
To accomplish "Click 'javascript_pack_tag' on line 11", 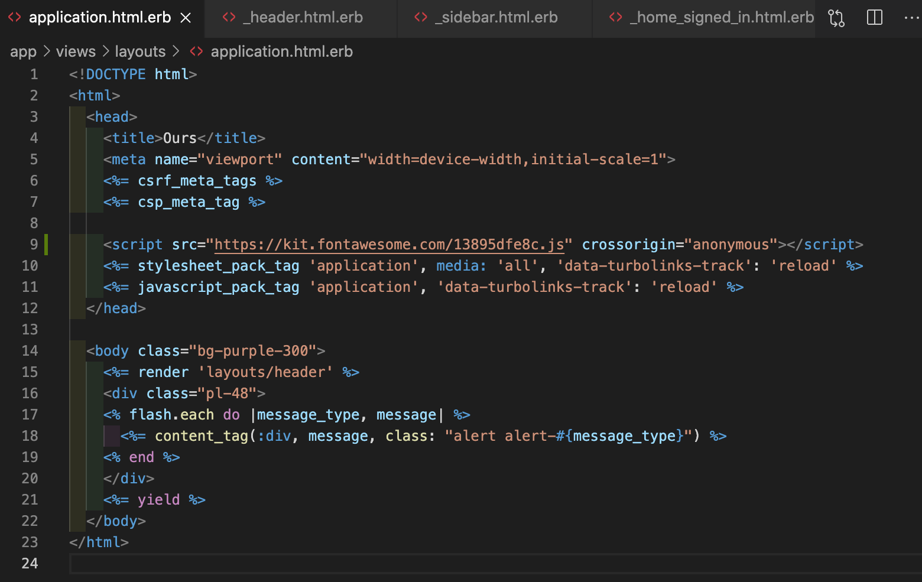I will (219, 287).
